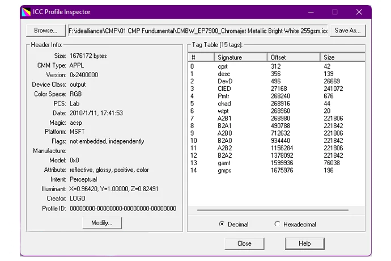Click the Close button
The width and height of the screenshot is (391, 261).
tap(244, 243)
